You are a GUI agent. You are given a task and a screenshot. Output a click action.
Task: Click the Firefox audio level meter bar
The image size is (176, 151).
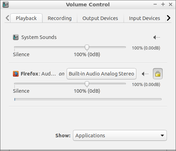pos(88,99)
